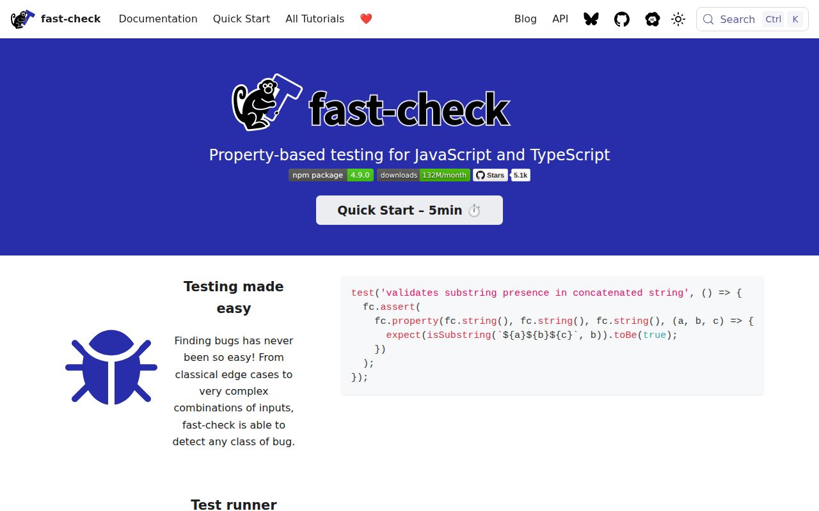819x511 pixels.
Task: Click the 'Test runner' heading
Action: [x=234, y=505]
